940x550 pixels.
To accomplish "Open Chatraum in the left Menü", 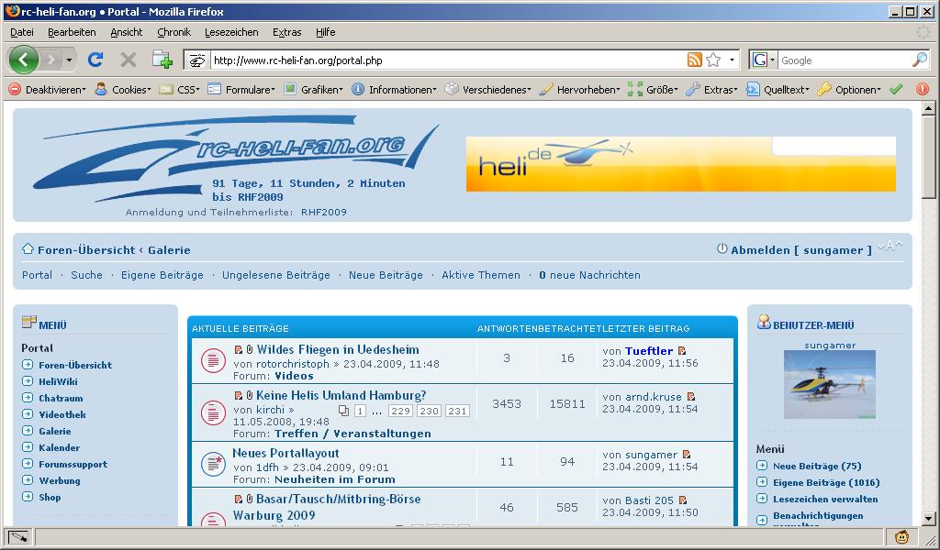I will coord(62,399).
